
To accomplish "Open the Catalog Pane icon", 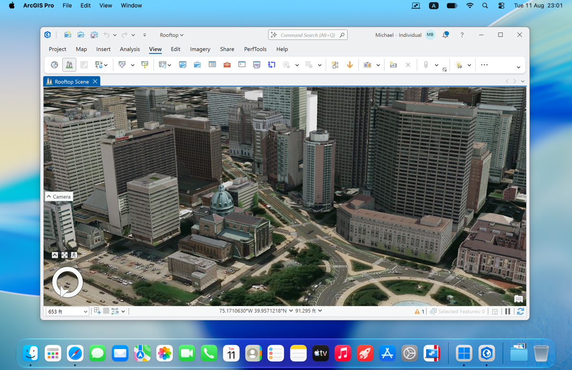I will (x=183, y=65).
